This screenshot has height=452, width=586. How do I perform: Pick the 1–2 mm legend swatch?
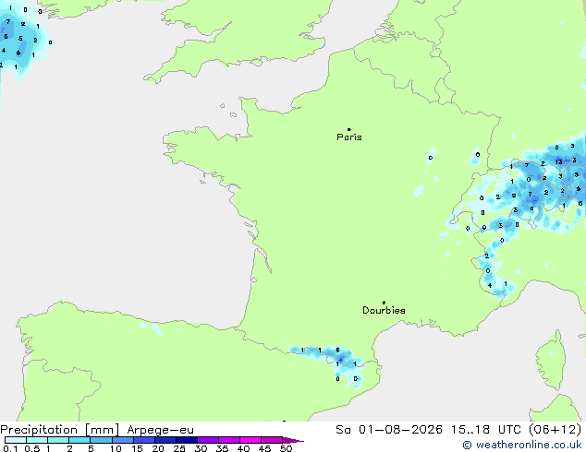click(x=58, y=440)
